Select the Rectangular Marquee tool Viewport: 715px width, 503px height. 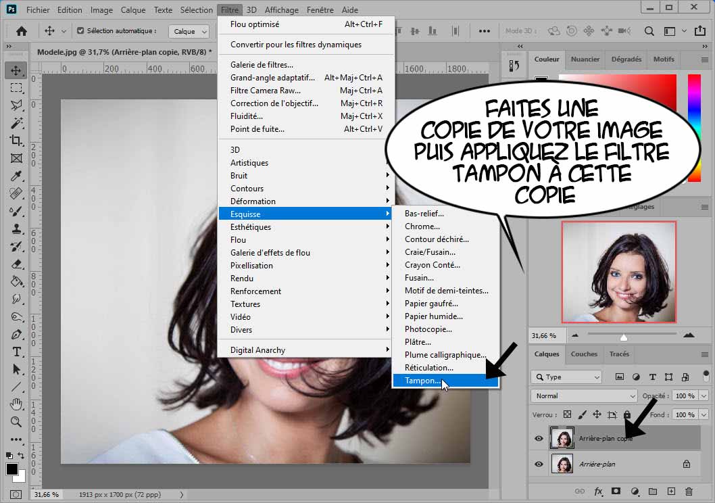click(16, 88)
